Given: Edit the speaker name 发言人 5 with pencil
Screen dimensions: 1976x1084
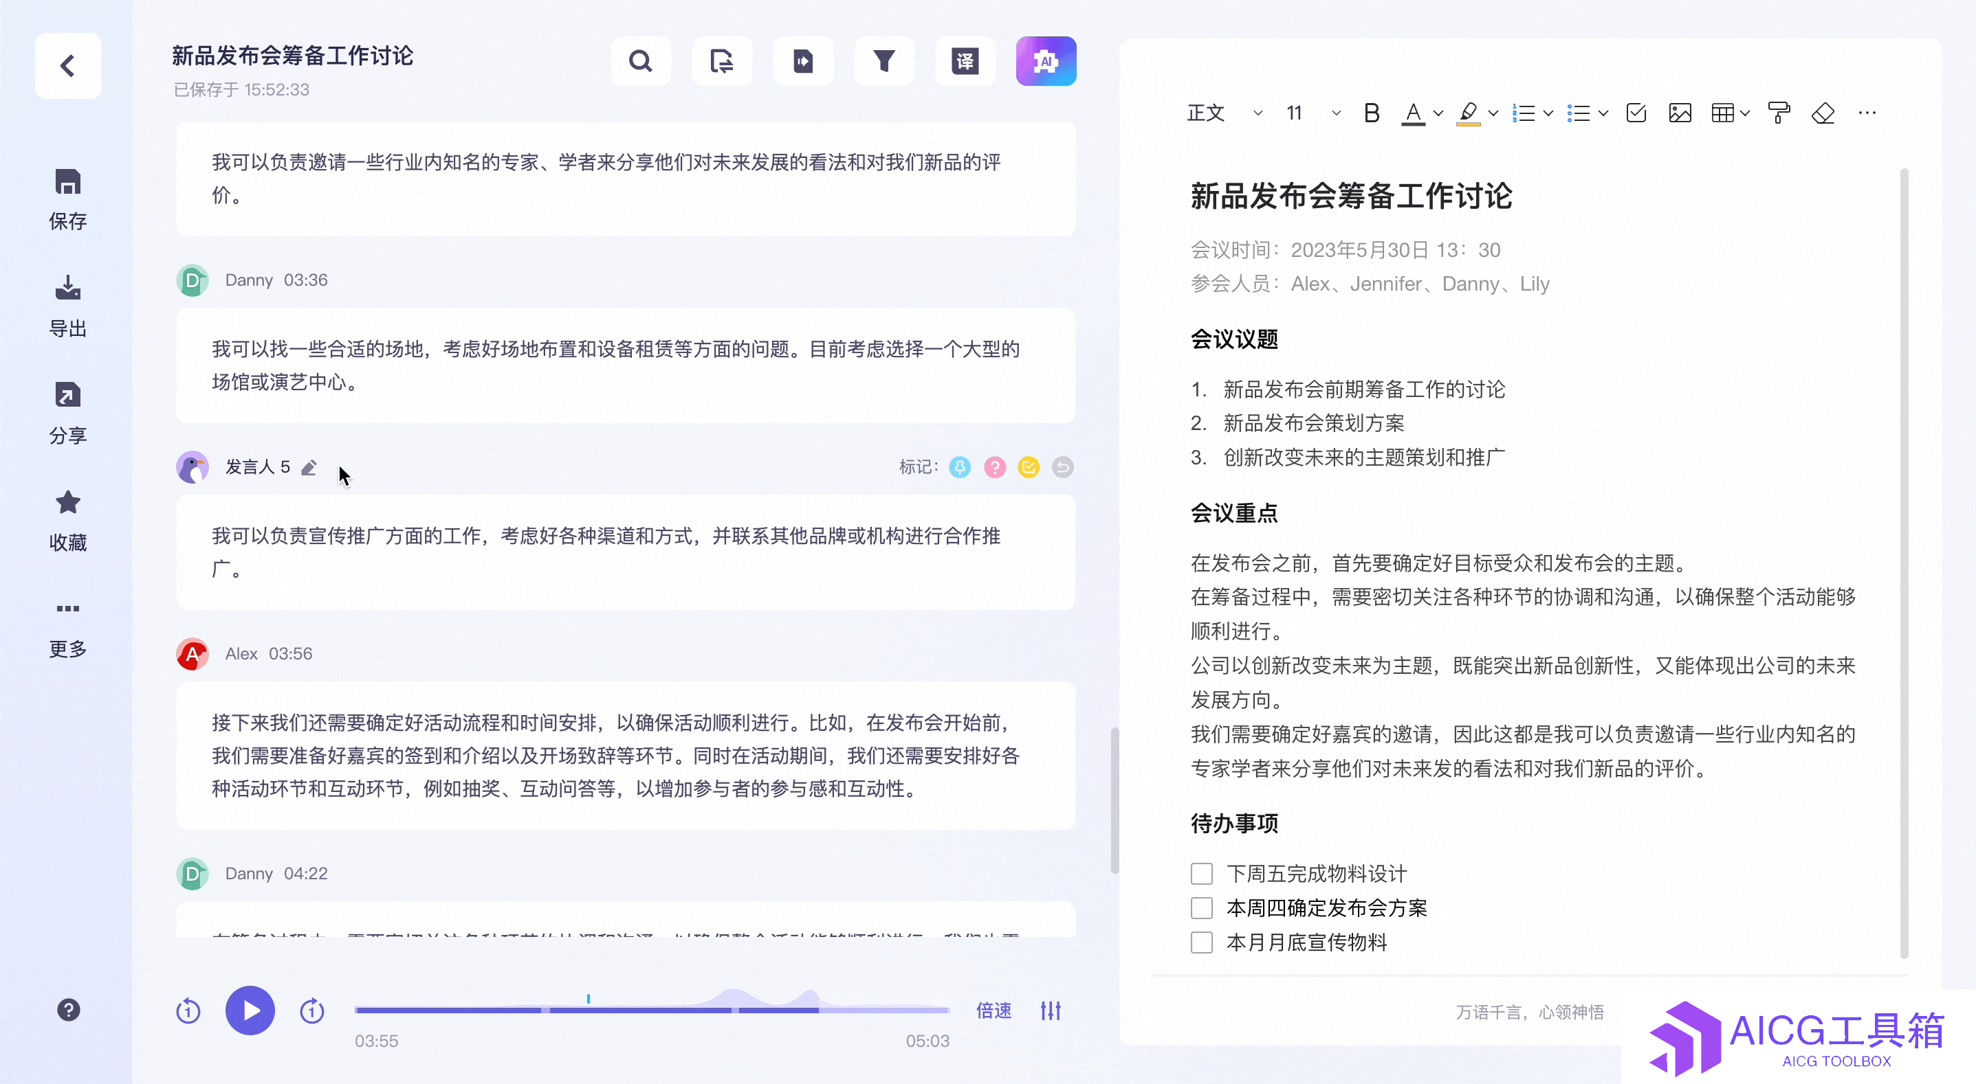Looking at the screenshot, I should (309, 468).
